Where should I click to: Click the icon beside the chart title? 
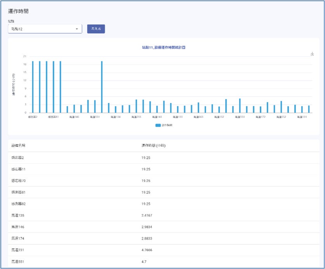[184, 47]
